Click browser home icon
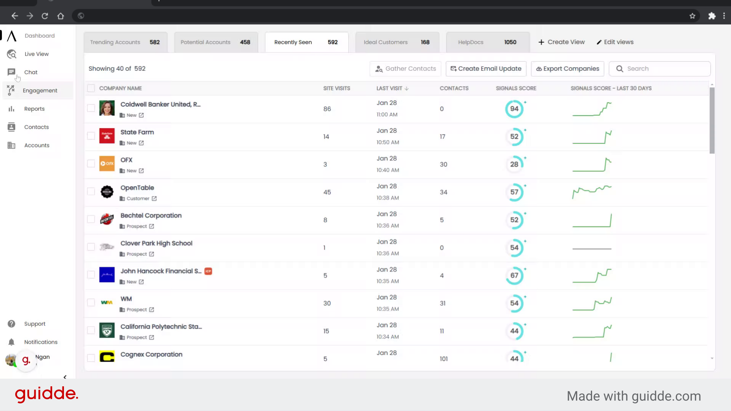The image size is (731, 411). (61, 16)
